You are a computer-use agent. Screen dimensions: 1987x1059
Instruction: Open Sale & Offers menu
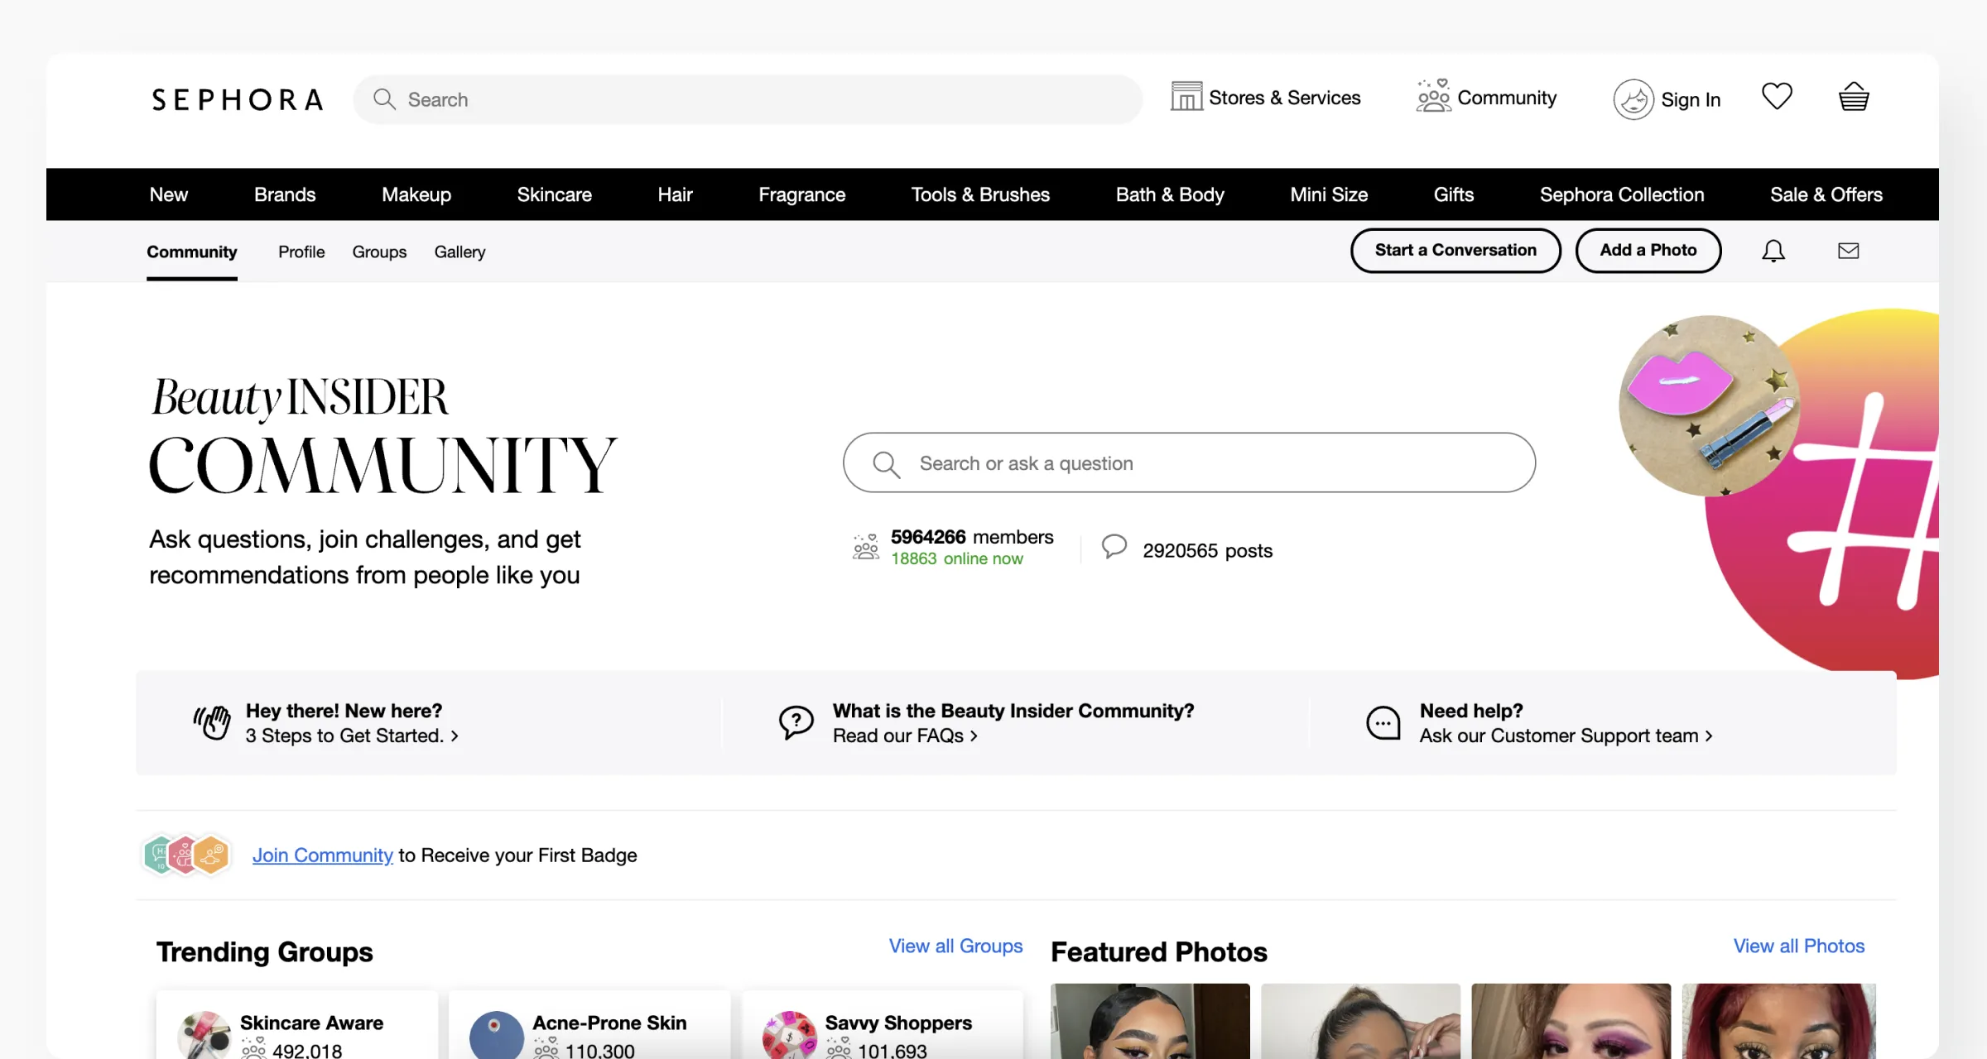tap(1826, 194)
